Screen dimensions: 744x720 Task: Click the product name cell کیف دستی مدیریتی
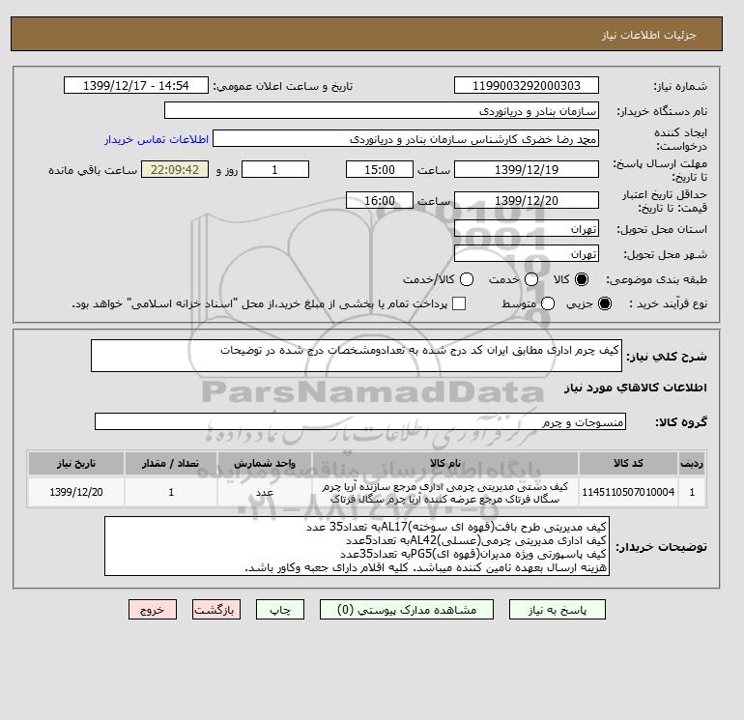(x=445, y=492)
